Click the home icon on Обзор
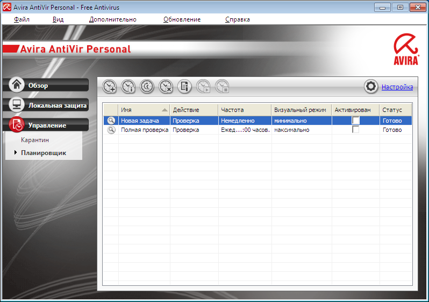Screen dimensions: 429x302 coord(17,85)
